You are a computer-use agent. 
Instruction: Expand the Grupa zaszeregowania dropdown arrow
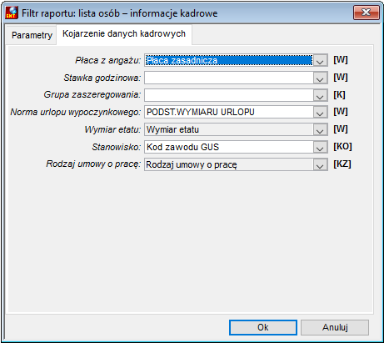320,95
